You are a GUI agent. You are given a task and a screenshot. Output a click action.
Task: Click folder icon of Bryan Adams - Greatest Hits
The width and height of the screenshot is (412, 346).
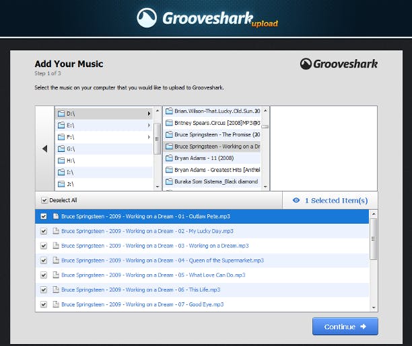169,170
